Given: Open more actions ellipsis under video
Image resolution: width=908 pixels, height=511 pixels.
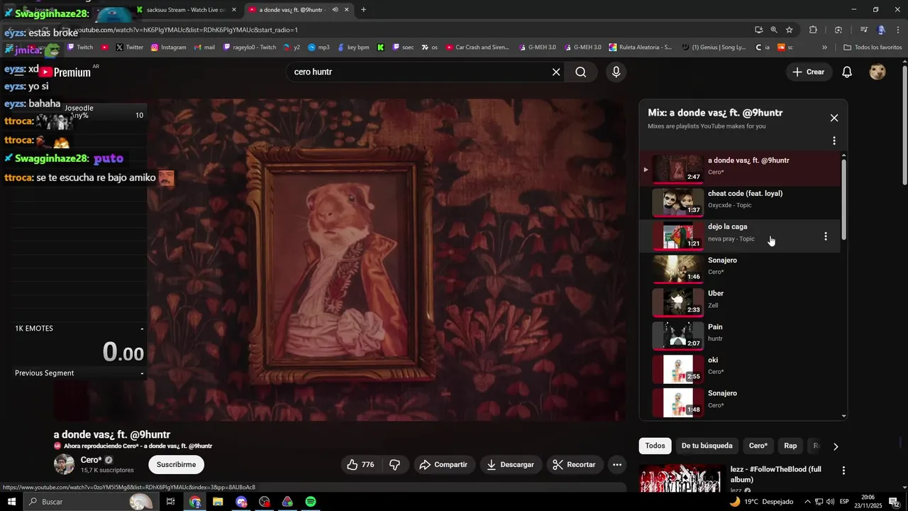Looking at the screenshot, I should point(617,465).
